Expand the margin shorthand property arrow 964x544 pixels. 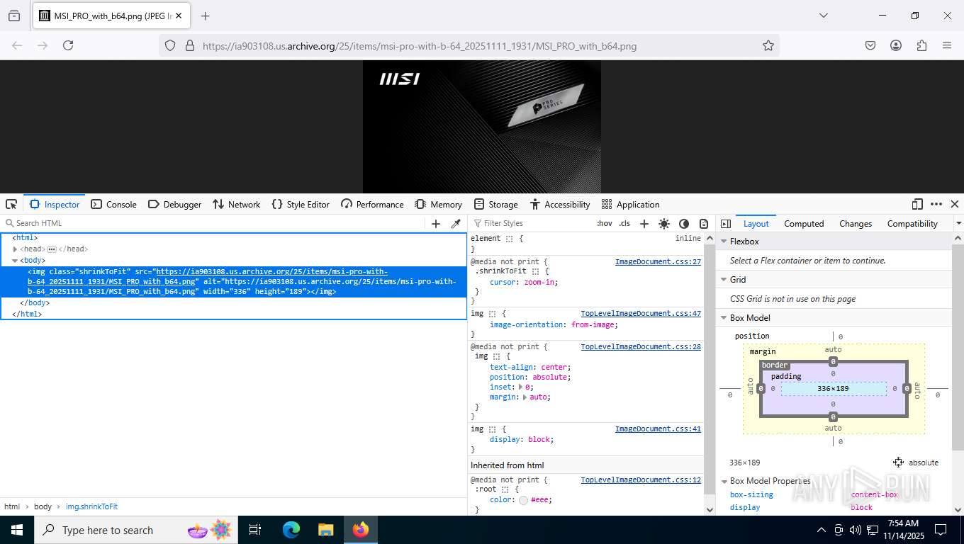click(525, 397)
